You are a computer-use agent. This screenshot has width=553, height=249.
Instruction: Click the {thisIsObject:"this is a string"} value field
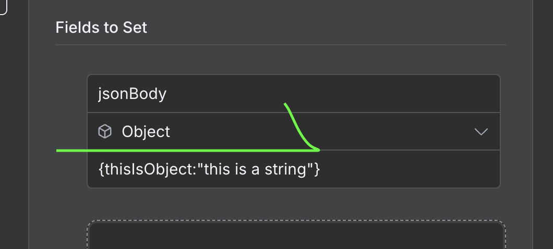(293, 169)
